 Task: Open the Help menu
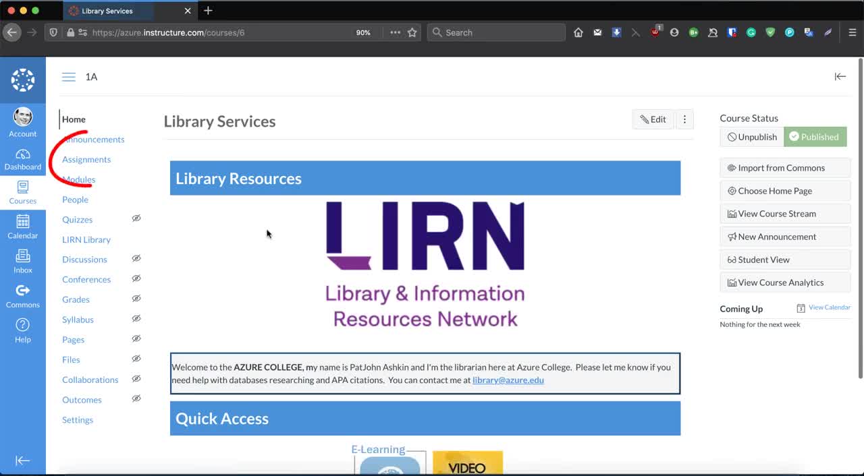click(x=23, y=330)
